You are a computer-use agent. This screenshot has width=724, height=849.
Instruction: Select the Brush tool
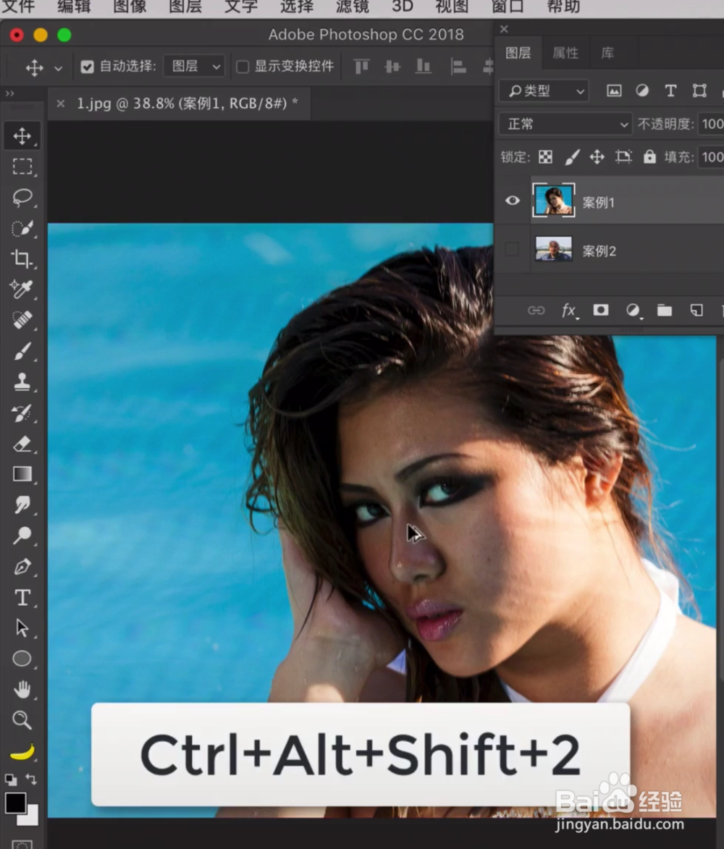coord(22,351)
